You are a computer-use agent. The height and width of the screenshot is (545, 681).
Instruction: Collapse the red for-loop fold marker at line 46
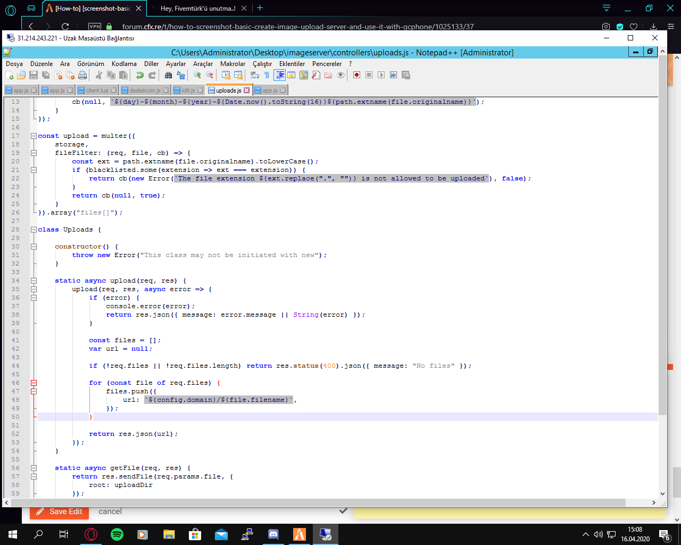pyautogui.click(x=34, y=383)
